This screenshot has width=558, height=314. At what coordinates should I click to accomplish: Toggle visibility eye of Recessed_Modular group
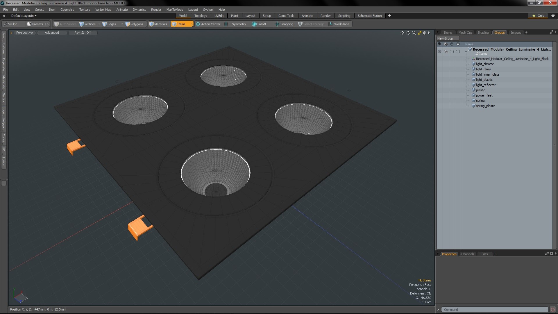tap(439, 51)
